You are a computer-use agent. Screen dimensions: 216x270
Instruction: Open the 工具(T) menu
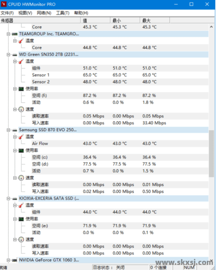(62, 13)
